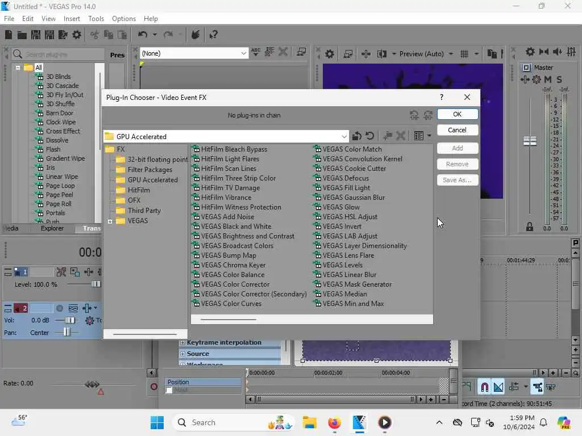The image size is (582, 436).
Task: Click the Add button in Plug-In Chooser
Action: coord(458,148)
